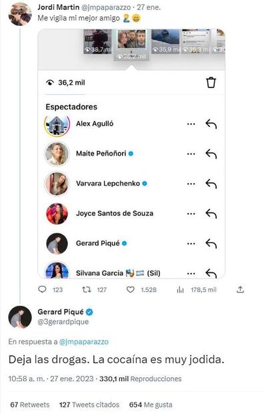Click Gerard Piqué's profile avatar on reply
264x414 pixels.
pos(20,317)
